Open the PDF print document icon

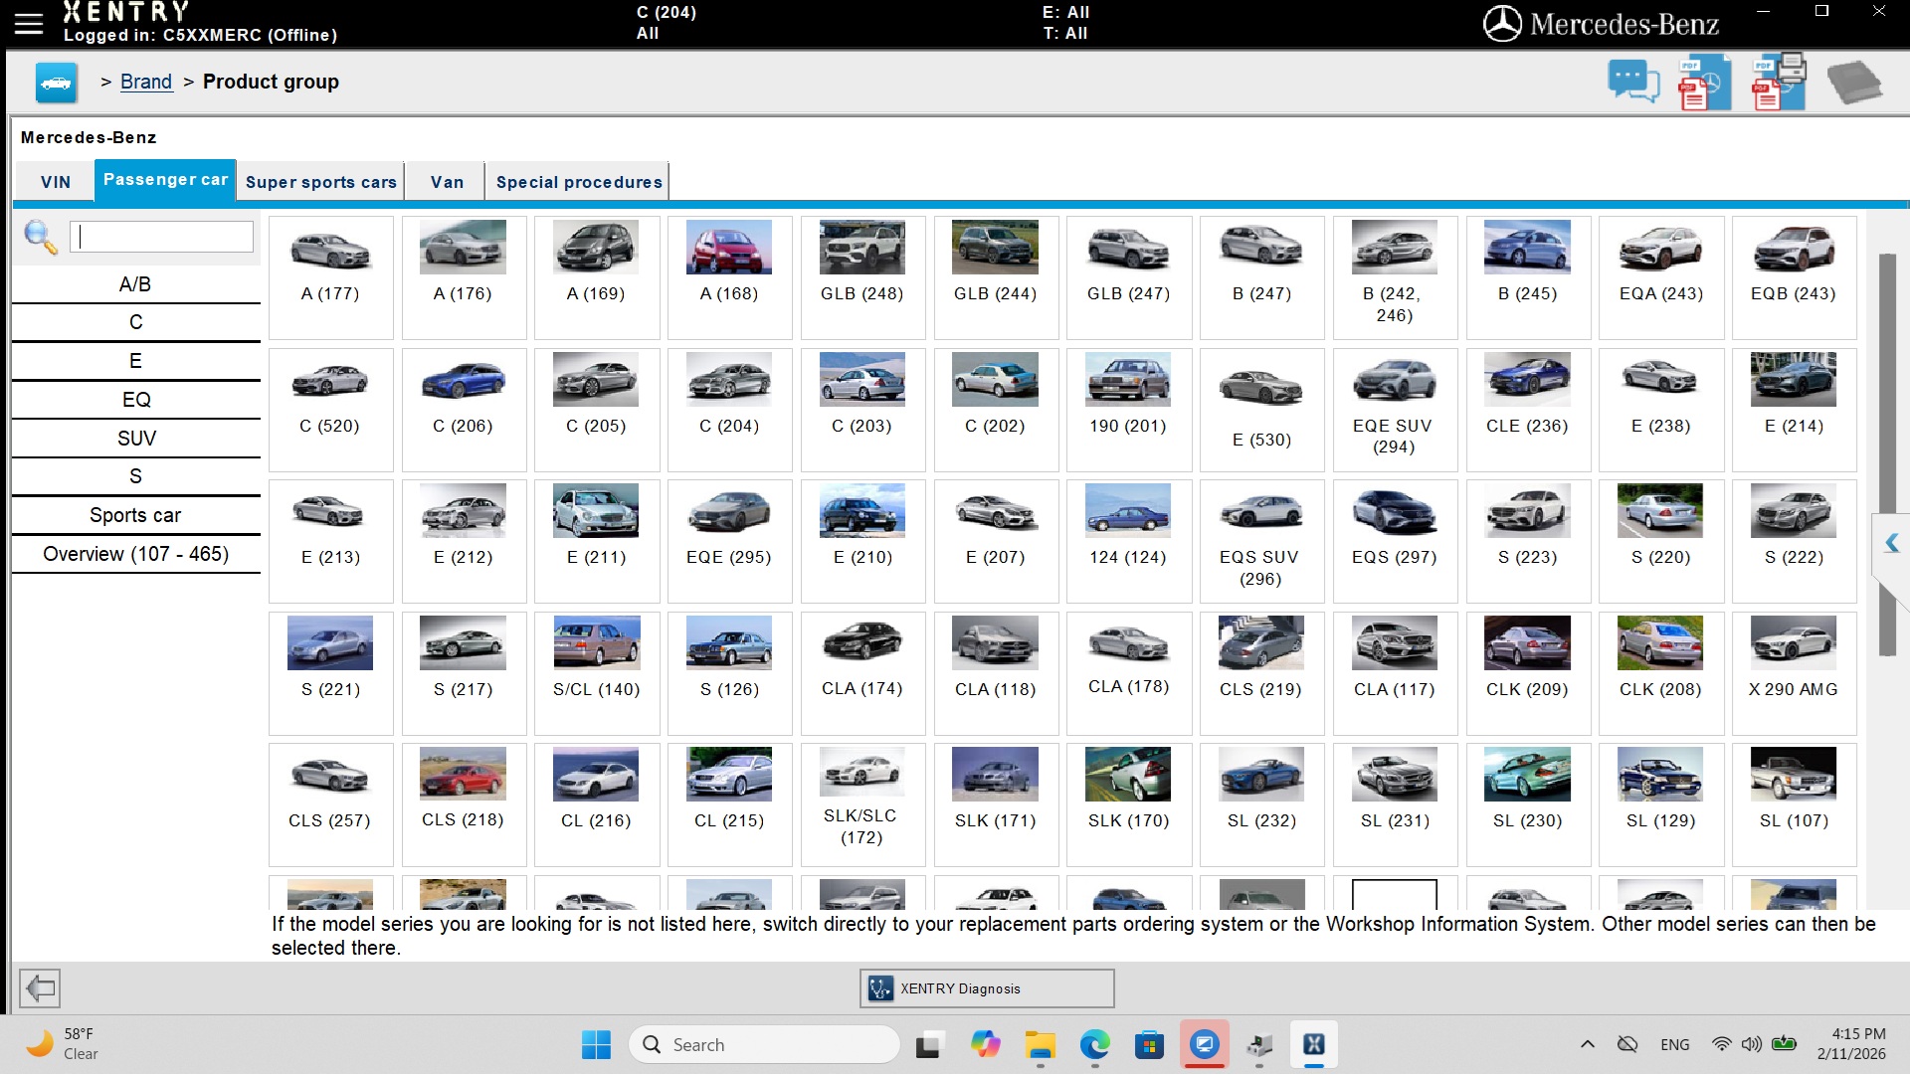pyautogui.click(x=1779, y=82)
